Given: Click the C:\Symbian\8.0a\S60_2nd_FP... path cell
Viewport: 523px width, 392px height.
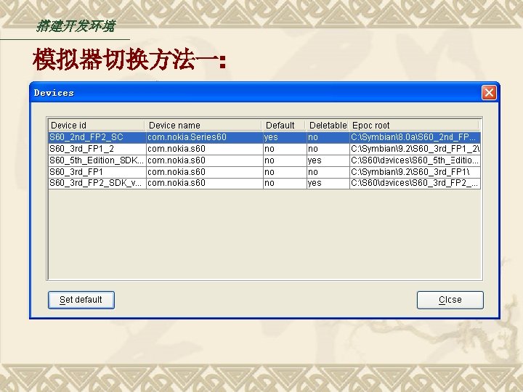Looking at the screenshot, I should (x=415, y=137).
